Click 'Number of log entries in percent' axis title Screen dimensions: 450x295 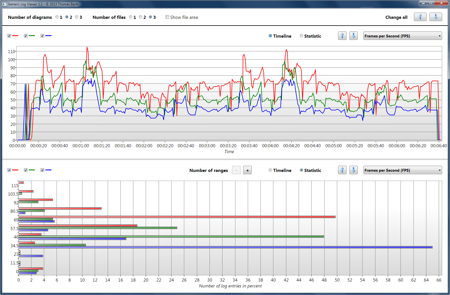[230, 286]
